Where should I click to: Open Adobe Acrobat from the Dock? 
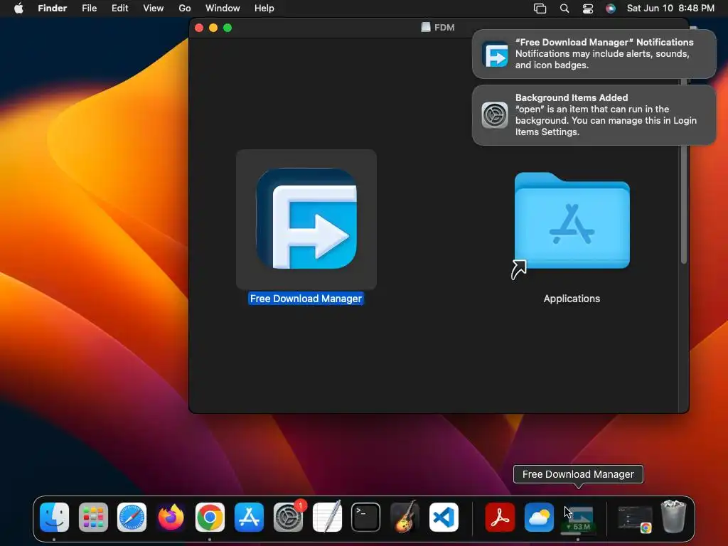[500, 518]
